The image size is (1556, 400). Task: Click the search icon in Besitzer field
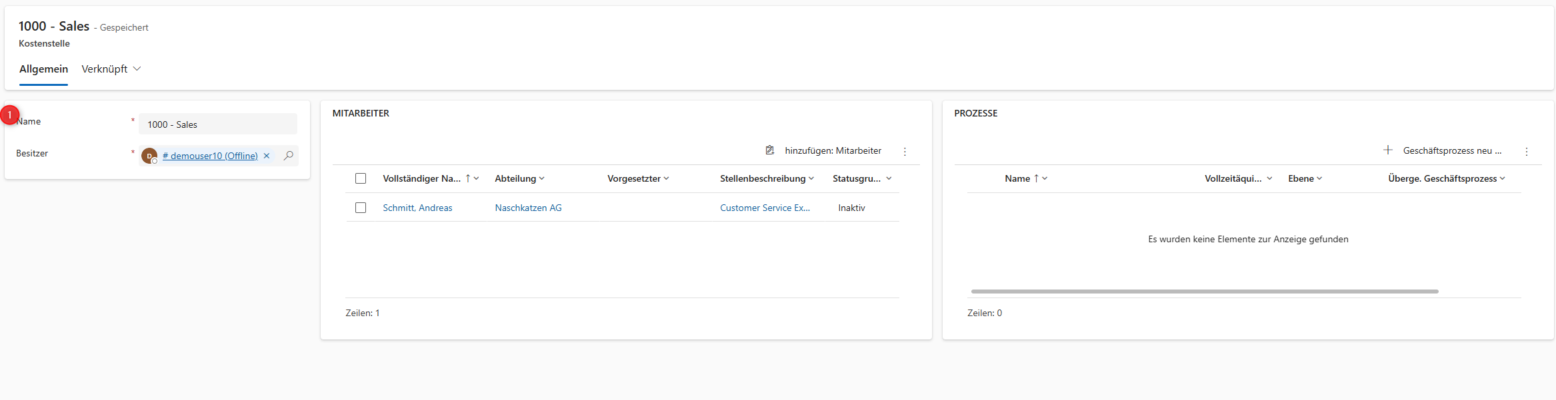(x=289, y=156)
